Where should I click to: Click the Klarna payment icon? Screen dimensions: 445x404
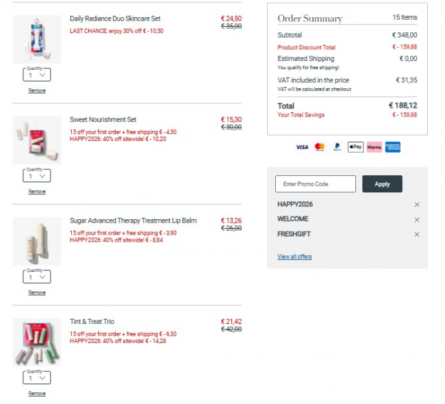(x=374, y=147)
